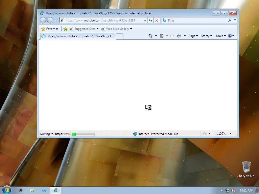
Task: Open a New Tab button
Action: [x=120, y=36]
